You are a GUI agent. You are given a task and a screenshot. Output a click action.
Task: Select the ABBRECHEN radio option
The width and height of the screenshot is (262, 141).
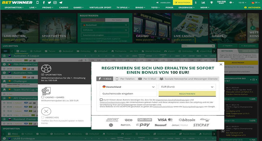click(x=43, y=117)
